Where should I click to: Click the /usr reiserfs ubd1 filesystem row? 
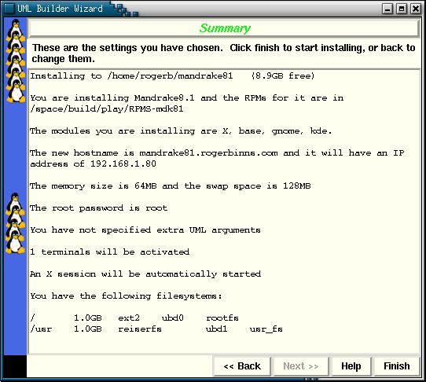click(156, 329)
